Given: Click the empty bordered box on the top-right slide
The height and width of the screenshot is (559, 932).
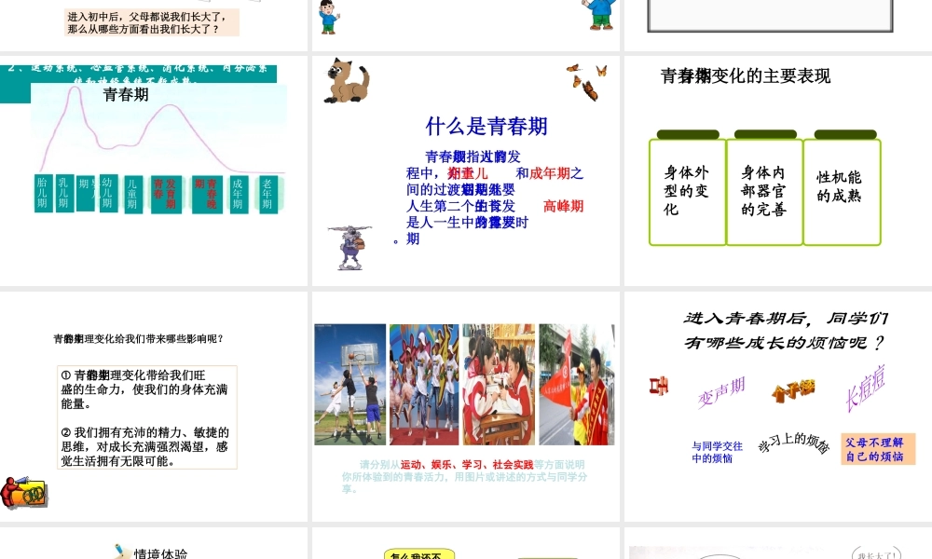Looking at the screenshot, I should click(x=770, y=15).
